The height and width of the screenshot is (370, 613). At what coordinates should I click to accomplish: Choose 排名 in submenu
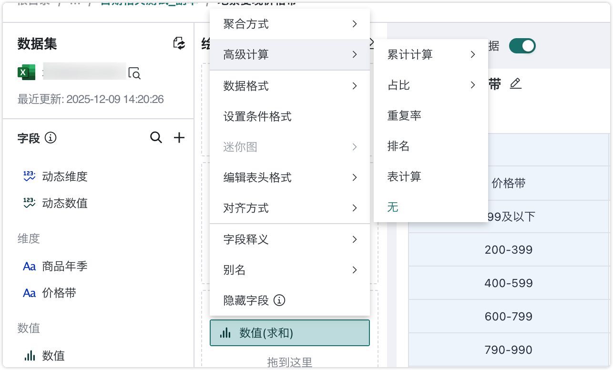(431, 146)
